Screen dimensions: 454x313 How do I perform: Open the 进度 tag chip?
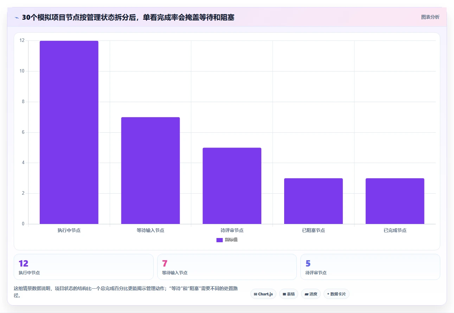click(311, 294)
